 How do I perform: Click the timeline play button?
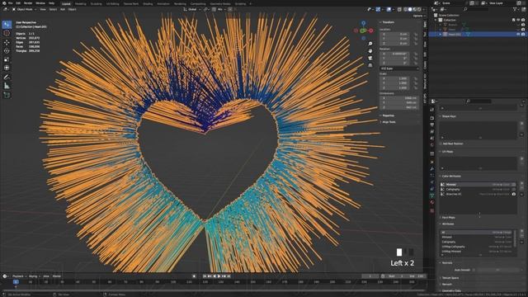pyautogui.click(x=219, y=276)
